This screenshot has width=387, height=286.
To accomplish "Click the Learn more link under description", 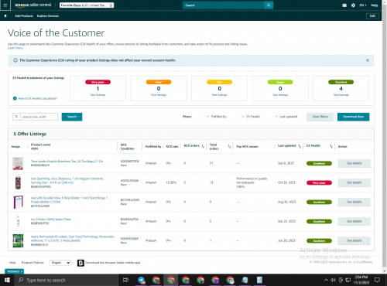I will tap(15, 48).
